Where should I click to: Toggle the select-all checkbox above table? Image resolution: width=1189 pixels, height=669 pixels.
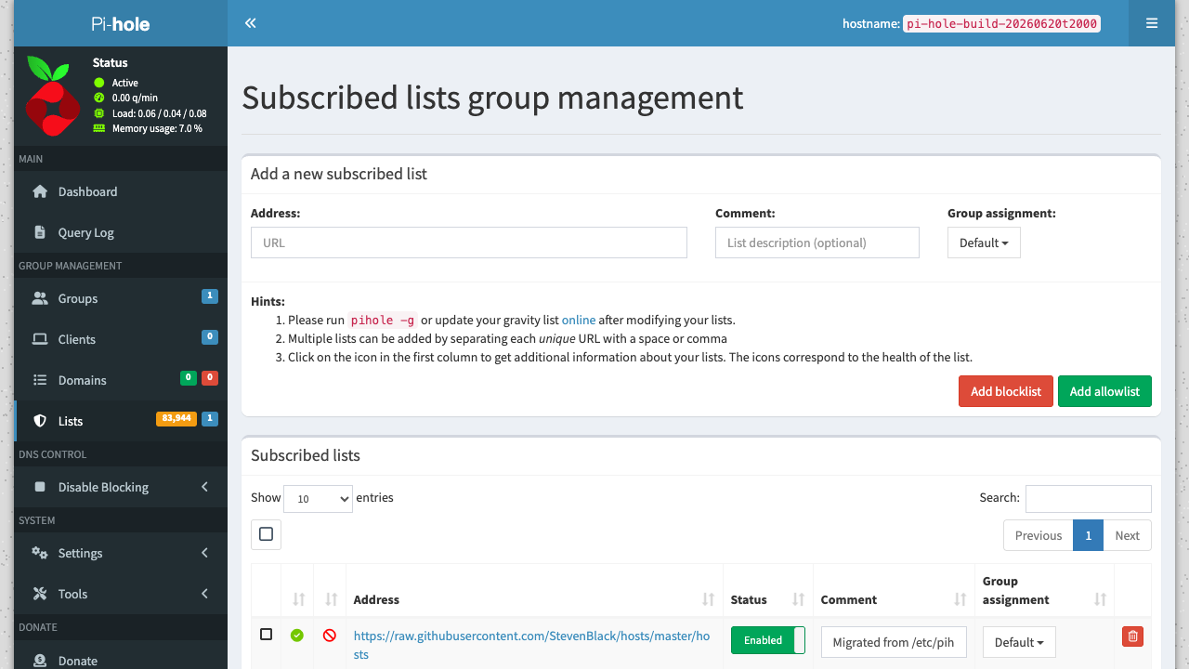266,534
